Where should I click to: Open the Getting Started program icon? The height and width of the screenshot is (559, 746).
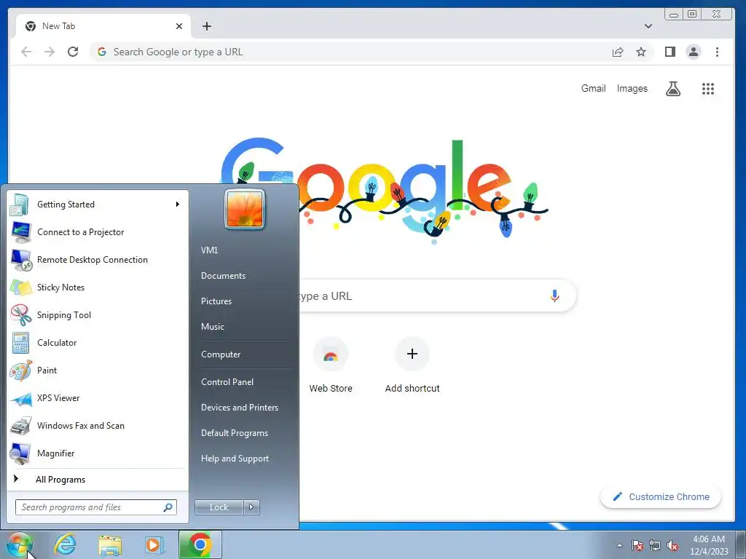tap(20, 205)
